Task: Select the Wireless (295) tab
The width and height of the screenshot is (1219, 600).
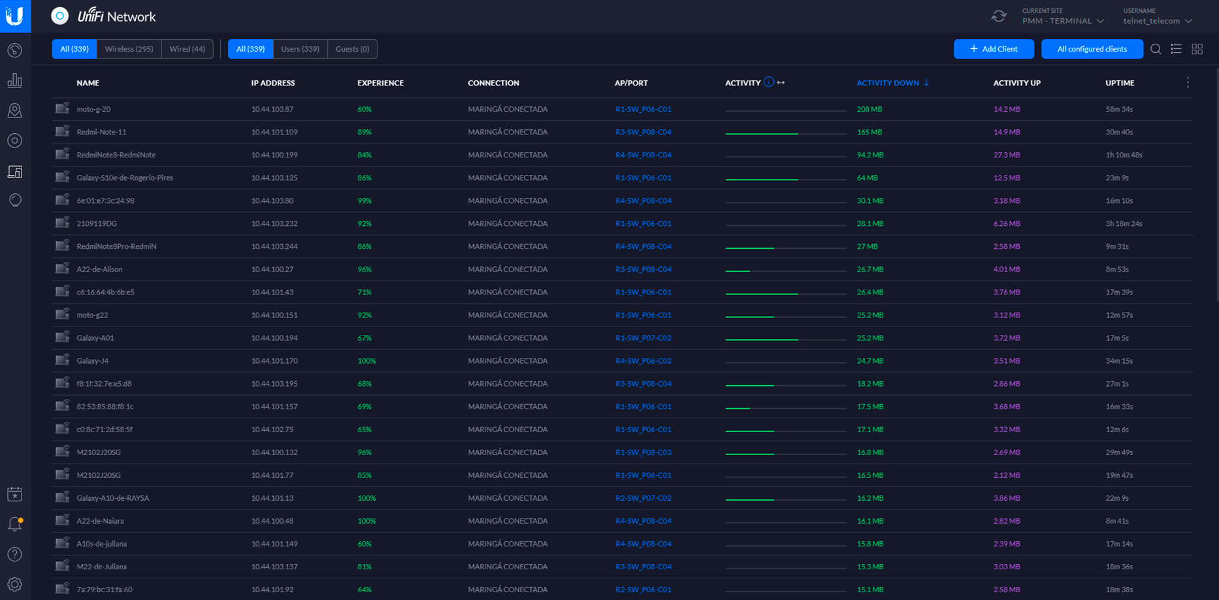Action: point(129,49)
